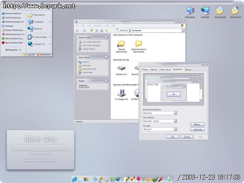This screenshot has width=244, height=183.
Task: Select the Shared Documents folder icon
Action: pos(122,46)
